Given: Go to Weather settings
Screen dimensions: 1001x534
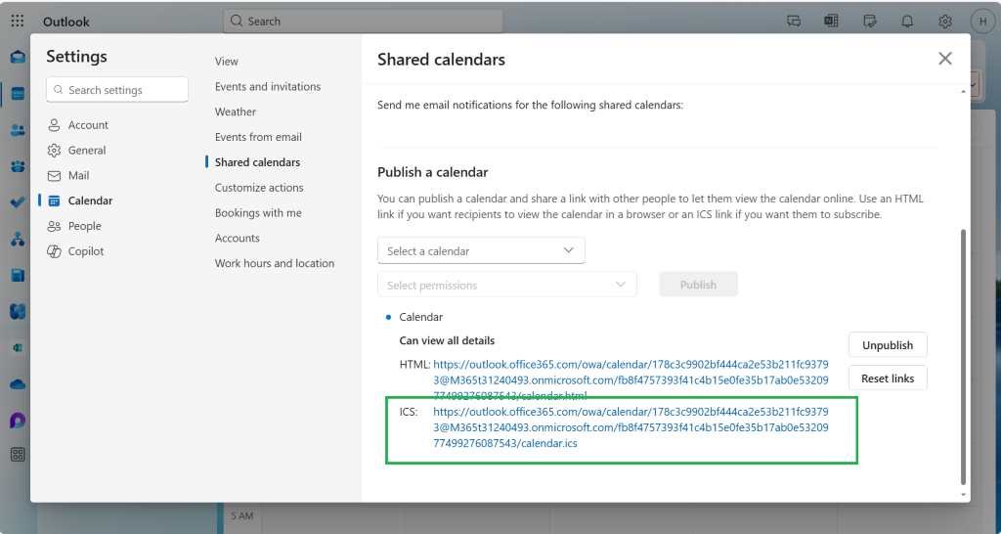Looking at the screenshot, I should click(x=235, y=111).
